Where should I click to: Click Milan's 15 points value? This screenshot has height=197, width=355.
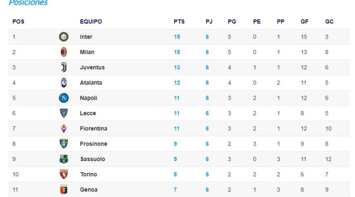point(177,52)
